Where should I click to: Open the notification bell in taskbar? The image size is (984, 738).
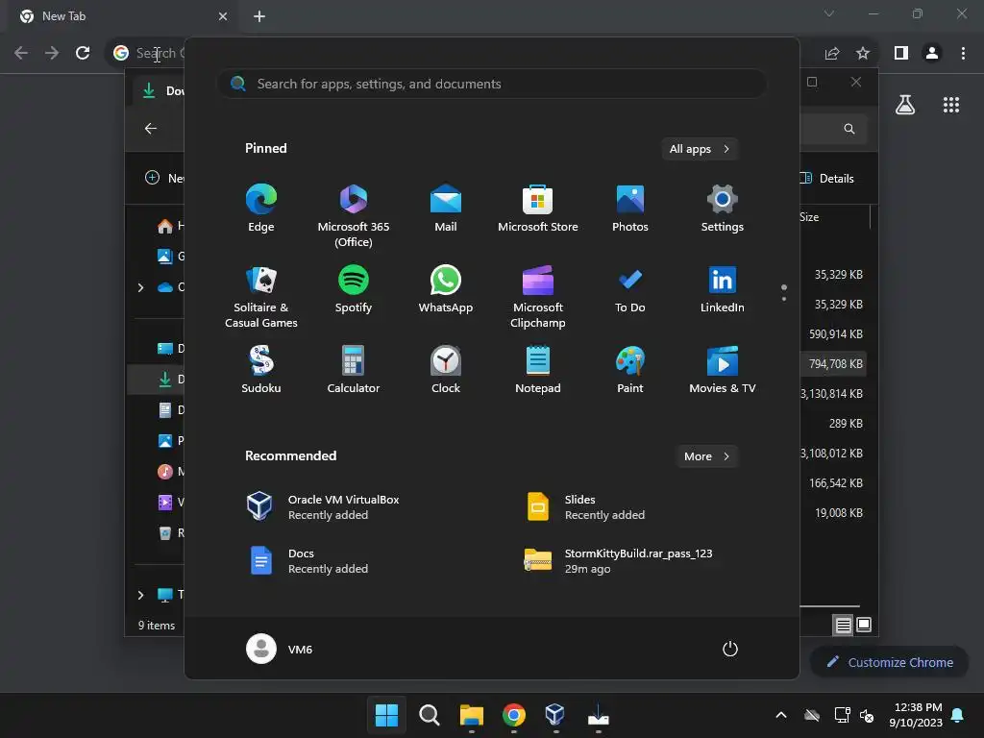[x=958, y=715]
